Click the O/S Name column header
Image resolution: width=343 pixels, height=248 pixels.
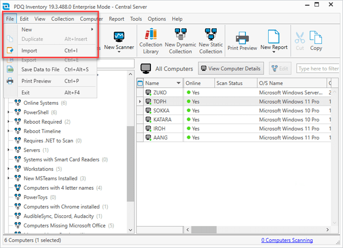pyautogui.click(x=292, y=83)
